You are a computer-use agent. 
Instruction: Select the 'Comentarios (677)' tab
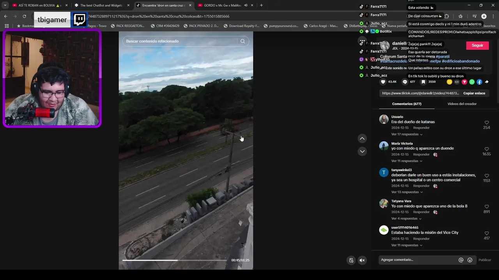pos(407,104)
